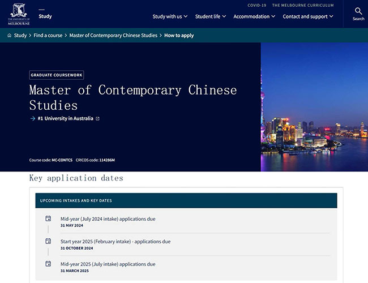The width and height of the screenshot is (368, 283).
Task: Click calendar icon for 31 May 2024
Action: point(48,218)
